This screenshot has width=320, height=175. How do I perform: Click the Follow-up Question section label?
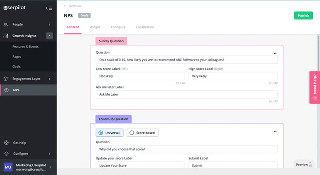point(114,119)
